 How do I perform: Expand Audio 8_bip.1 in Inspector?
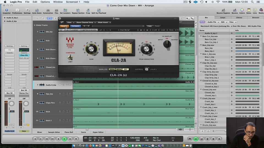point(5,18)
